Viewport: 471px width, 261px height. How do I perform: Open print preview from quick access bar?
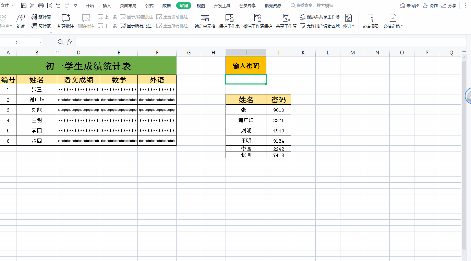[x=50, y=5]
